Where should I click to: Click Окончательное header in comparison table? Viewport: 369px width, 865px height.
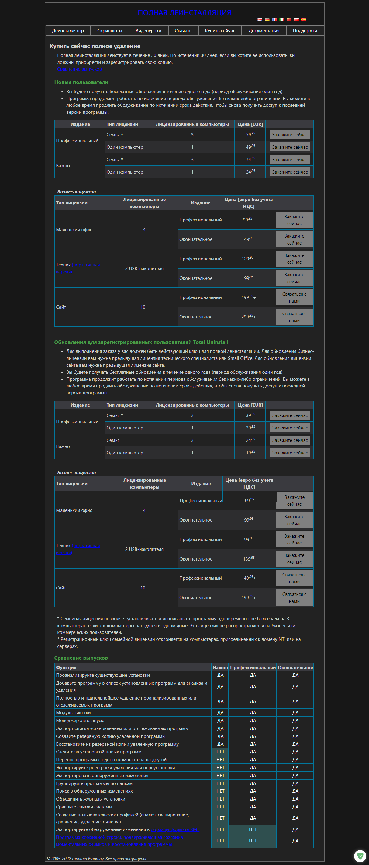tap(295, 668)
